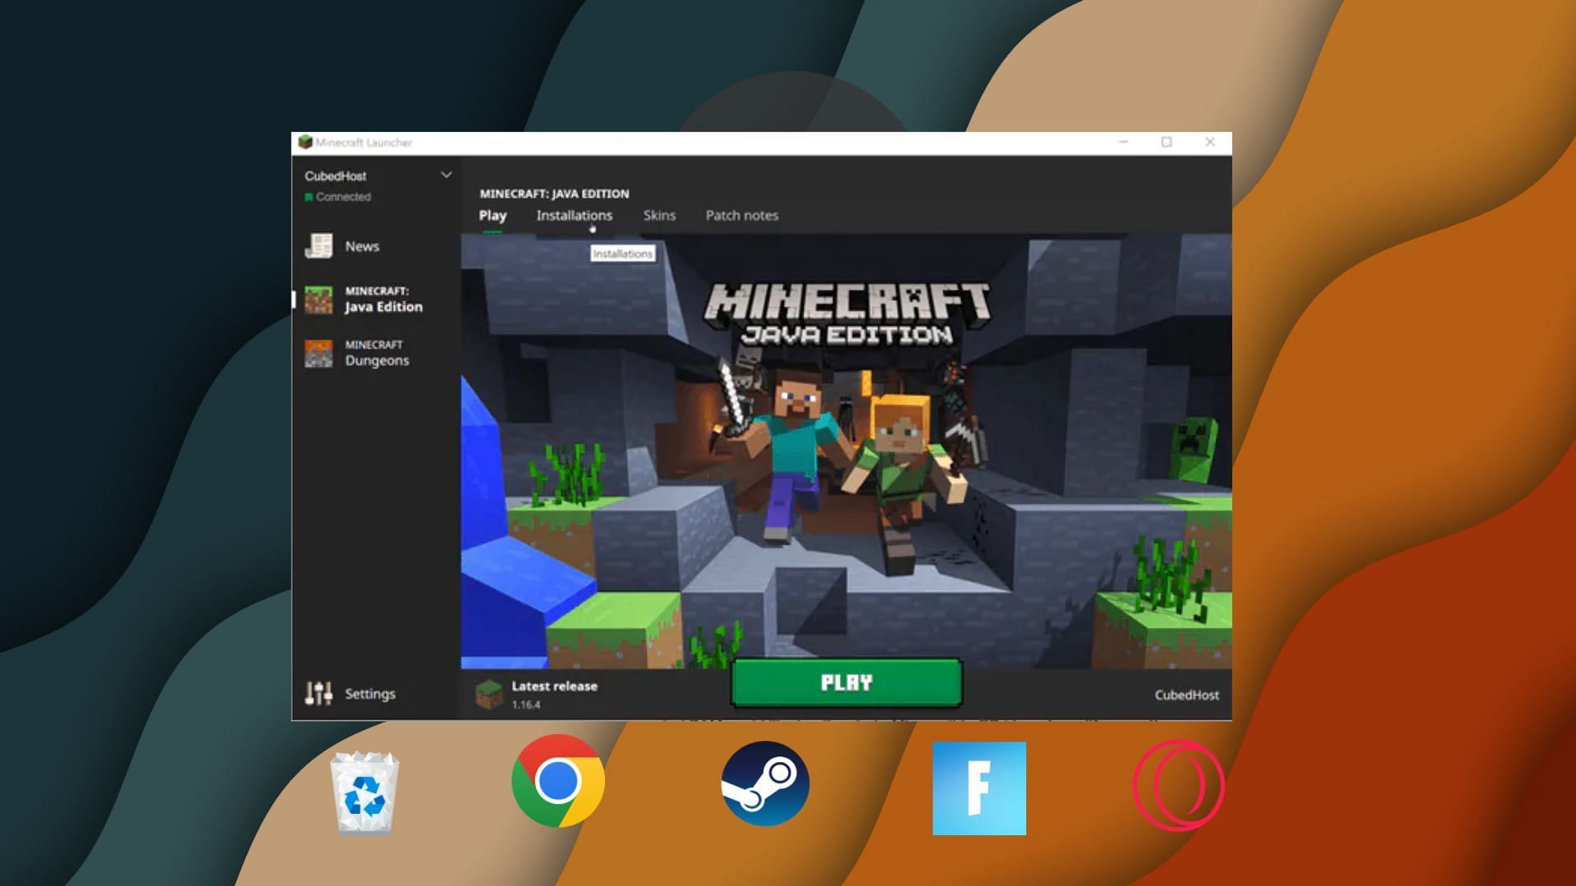Click the CubedHost username at bottom right
This screenshot has width=1576, height=886.
click(x=1186, y=695)
